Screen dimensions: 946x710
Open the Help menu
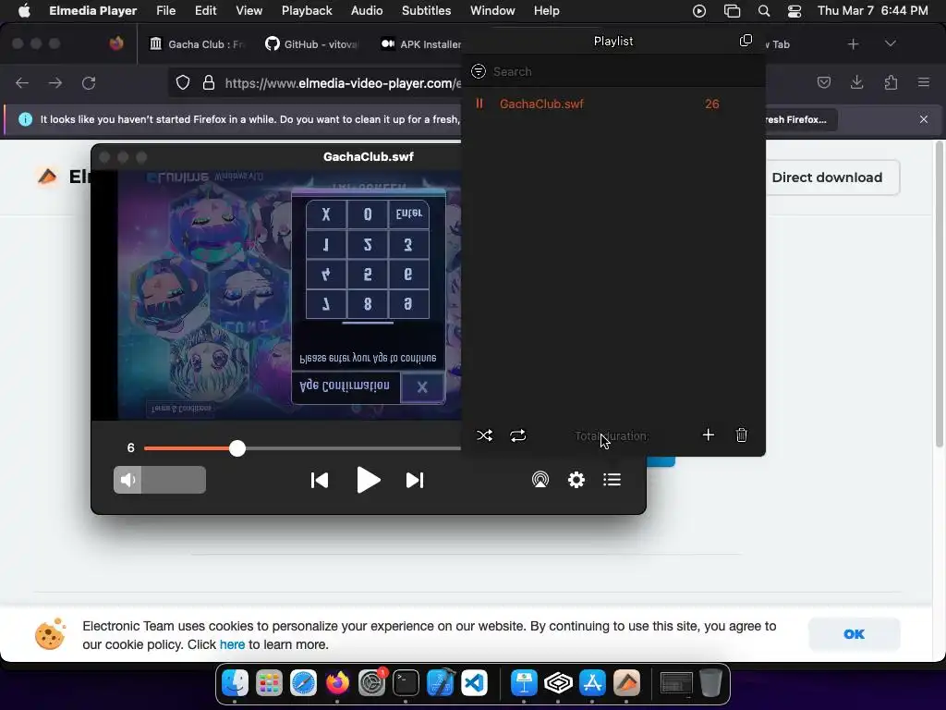[x=546, y=11]
